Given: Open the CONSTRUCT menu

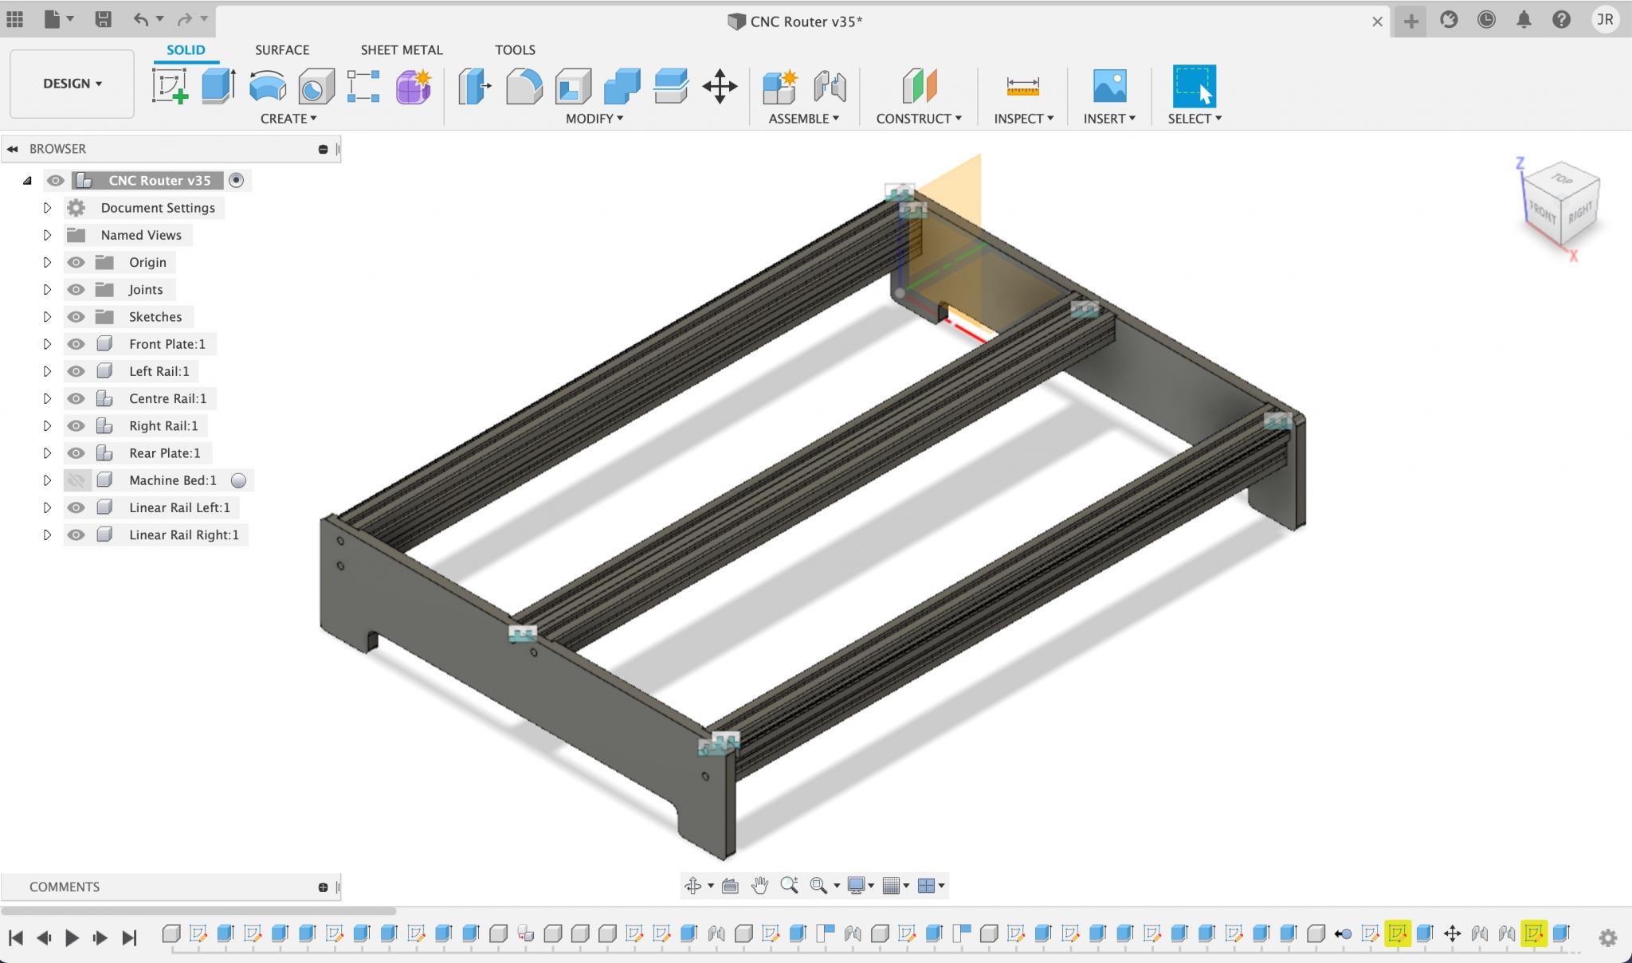Looking at the screenshot, I should [918, 118].
